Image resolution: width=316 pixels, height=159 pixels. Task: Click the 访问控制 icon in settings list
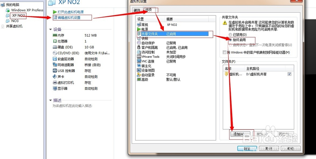pyautogui.click(x=139, y=52)
